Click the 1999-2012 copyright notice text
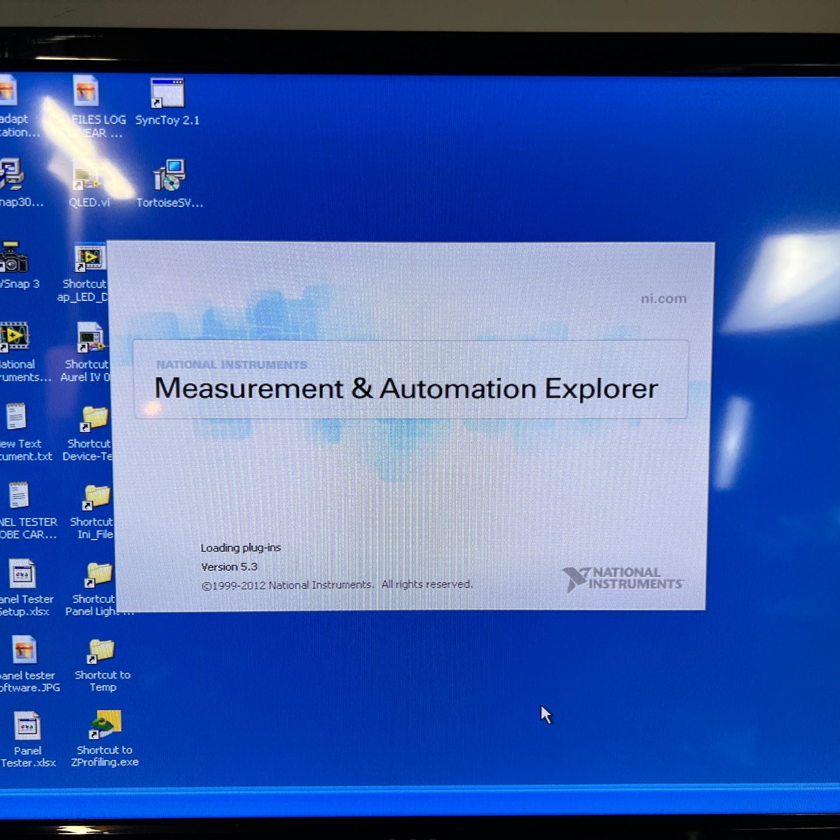The width and height of the screenshot is (840, 840). pyautogui.click(x=337, y=585)
